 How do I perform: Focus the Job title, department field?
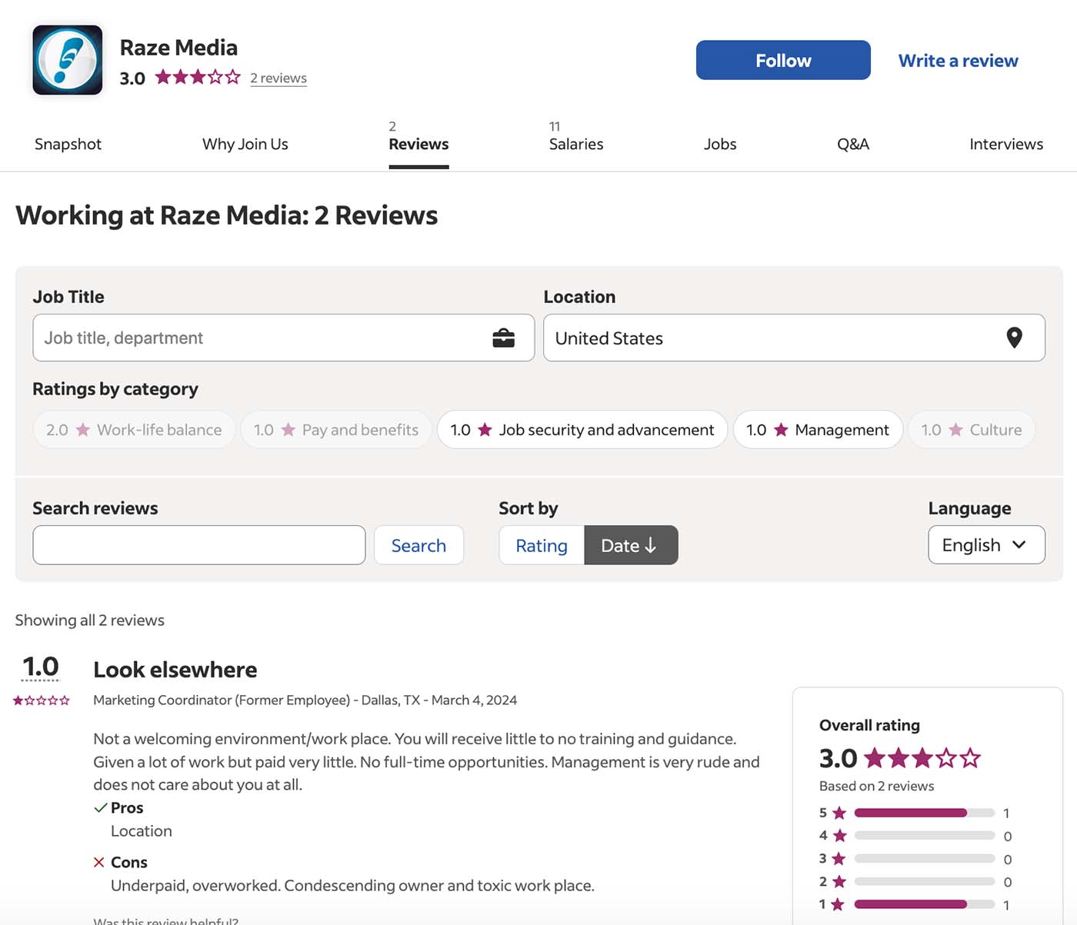pyautogui.click(x=283, y=338)
